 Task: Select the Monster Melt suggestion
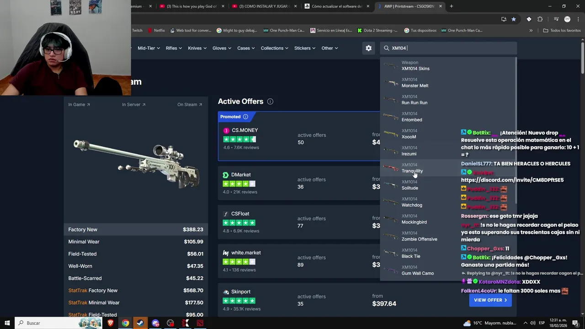point(447,83)
